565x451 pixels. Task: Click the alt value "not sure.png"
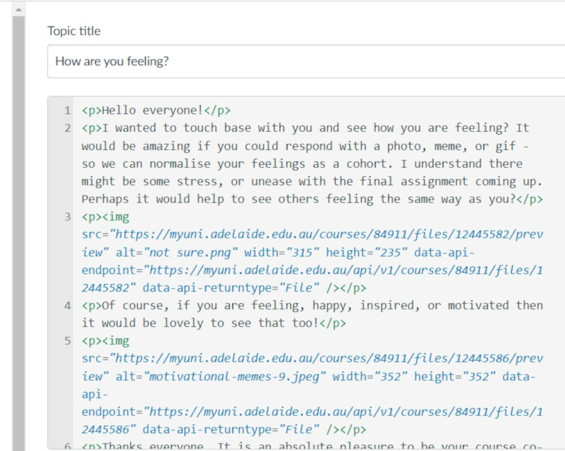[x=190, y=253]
